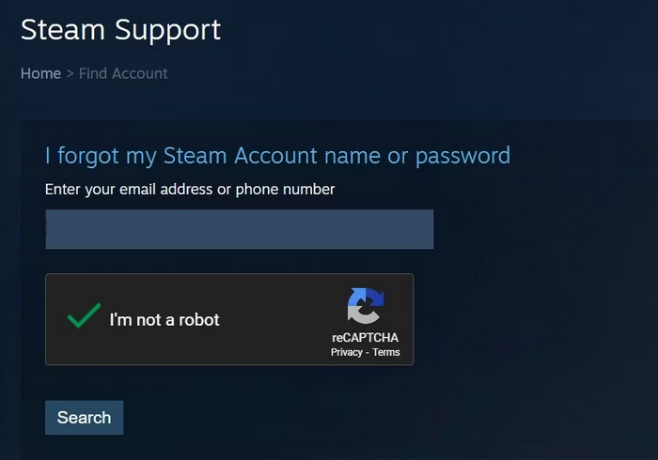Click the word "password" in blue heading

pos(462,157)
